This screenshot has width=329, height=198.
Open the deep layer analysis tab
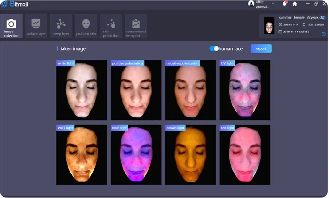(61, 26)
